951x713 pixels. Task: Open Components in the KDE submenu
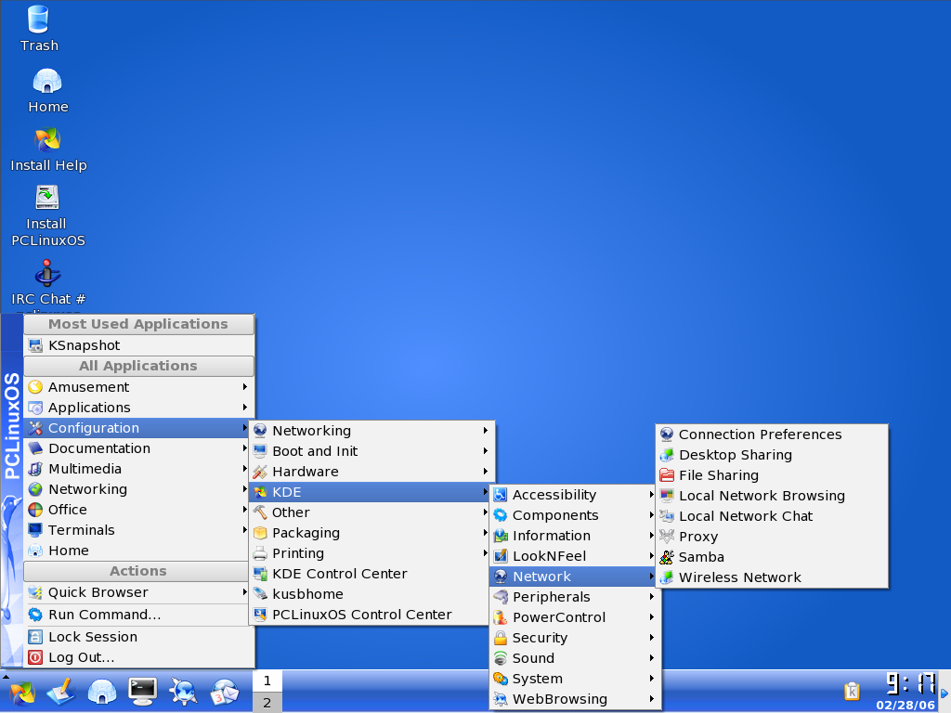click(x=574, y=515)
